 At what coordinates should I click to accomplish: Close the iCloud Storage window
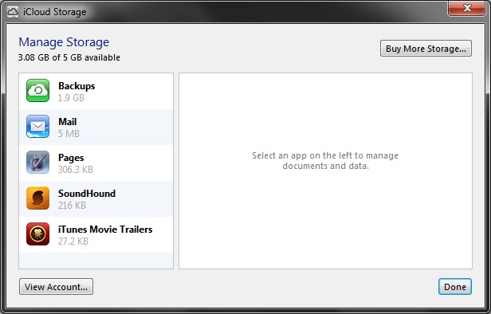(x=467, y=8)
